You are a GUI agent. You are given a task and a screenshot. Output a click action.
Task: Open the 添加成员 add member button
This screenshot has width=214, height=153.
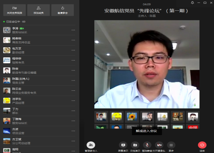click(39, 10)
